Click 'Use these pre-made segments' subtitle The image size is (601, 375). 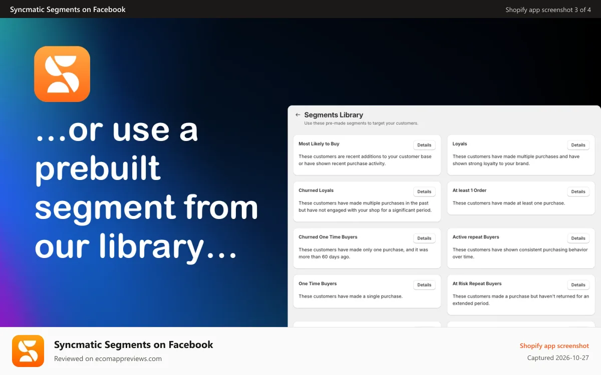(x=361, y=123)
